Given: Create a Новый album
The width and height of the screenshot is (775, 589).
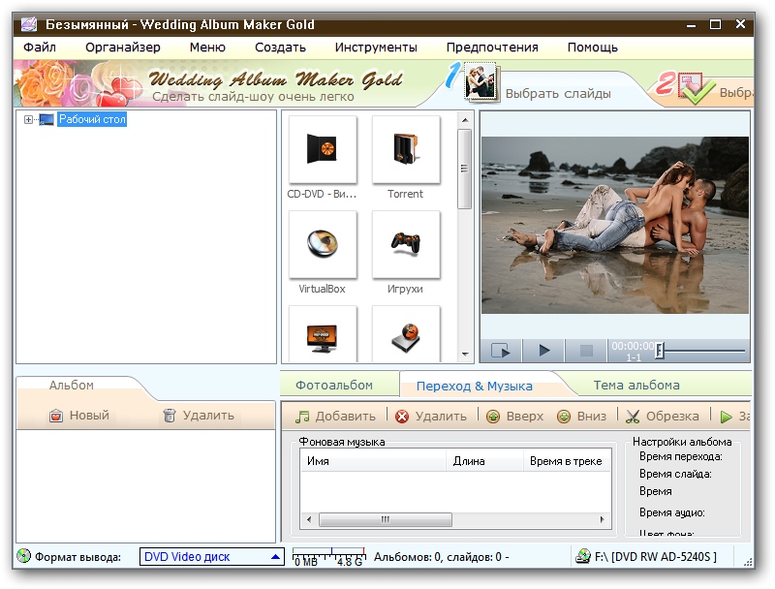Looking at the screenshot, I should click(x=79, y=416).
